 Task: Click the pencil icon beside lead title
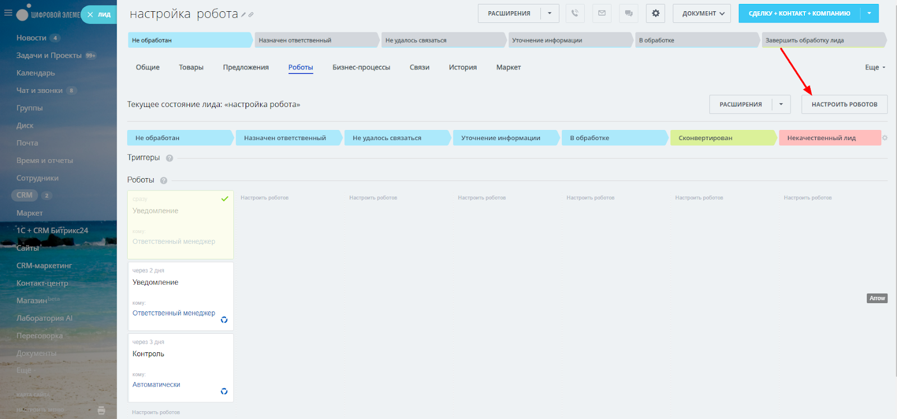(243, 15)
